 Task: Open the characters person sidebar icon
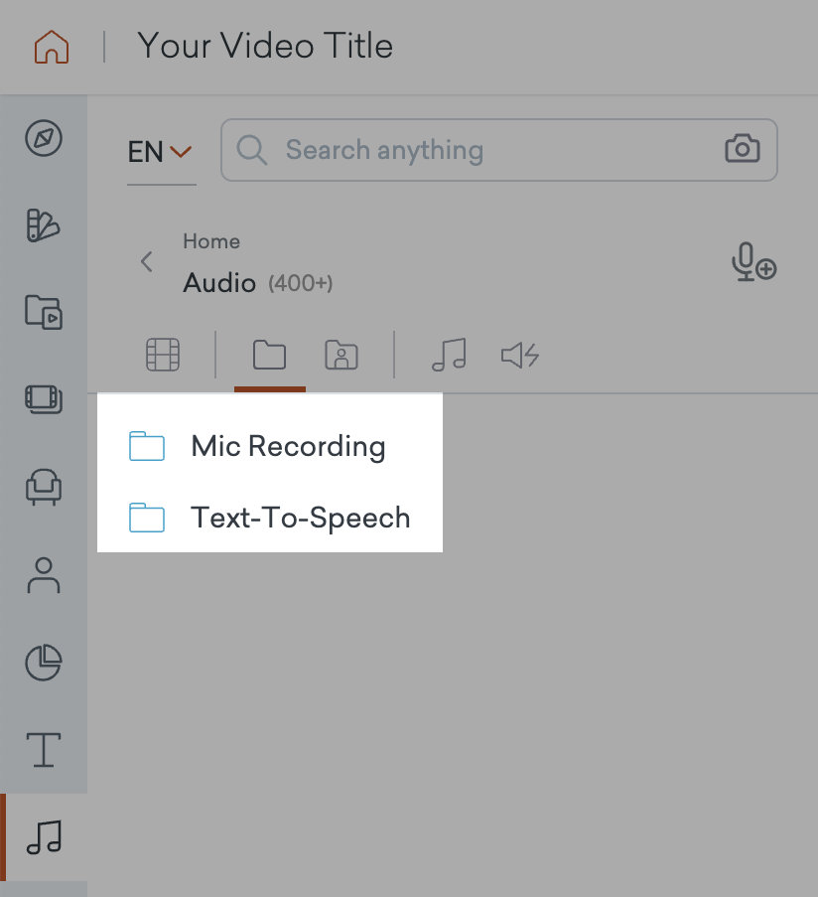[x=44, y=575]
